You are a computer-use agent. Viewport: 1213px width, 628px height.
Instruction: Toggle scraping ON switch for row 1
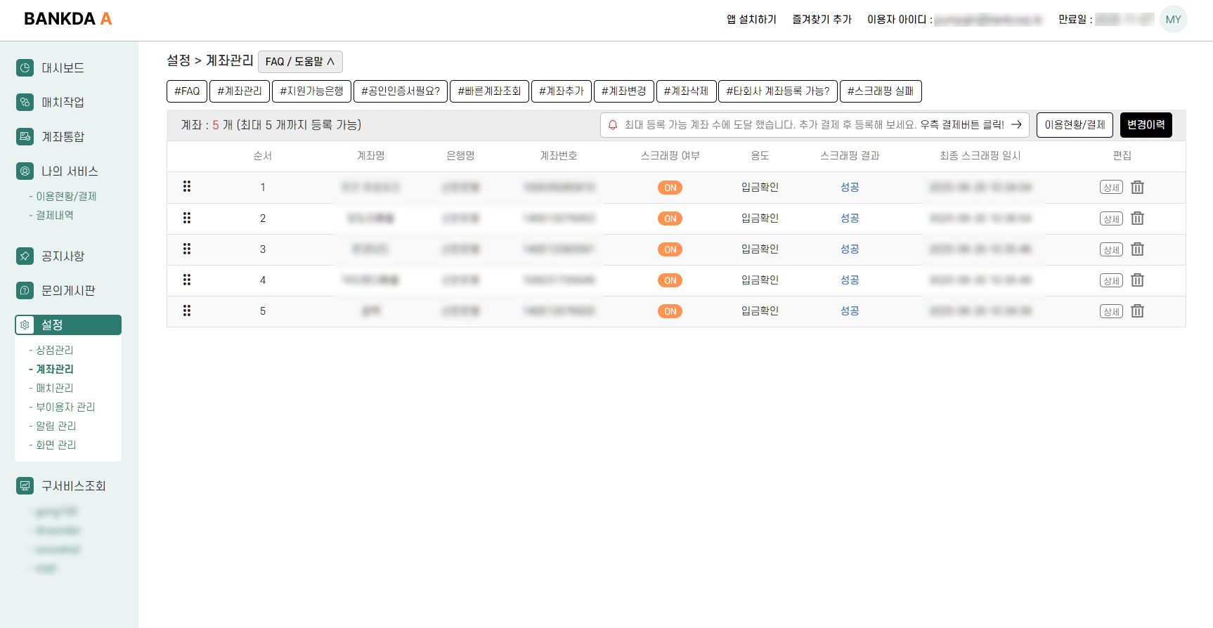670,188
